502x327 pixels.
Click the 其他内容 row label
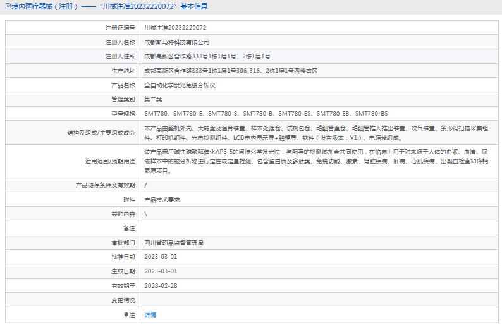(123, 214)
